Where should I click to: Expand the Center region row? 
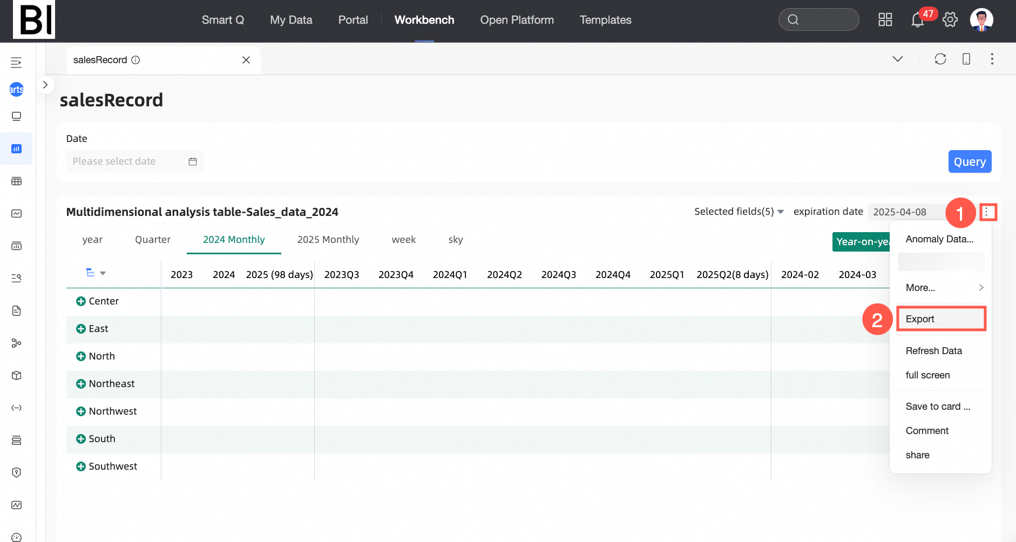pos(81,301)
